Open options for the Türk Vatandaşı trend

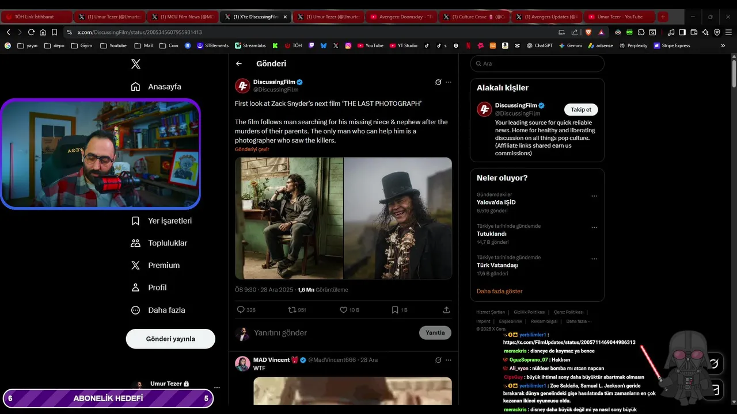coord(594,259)
